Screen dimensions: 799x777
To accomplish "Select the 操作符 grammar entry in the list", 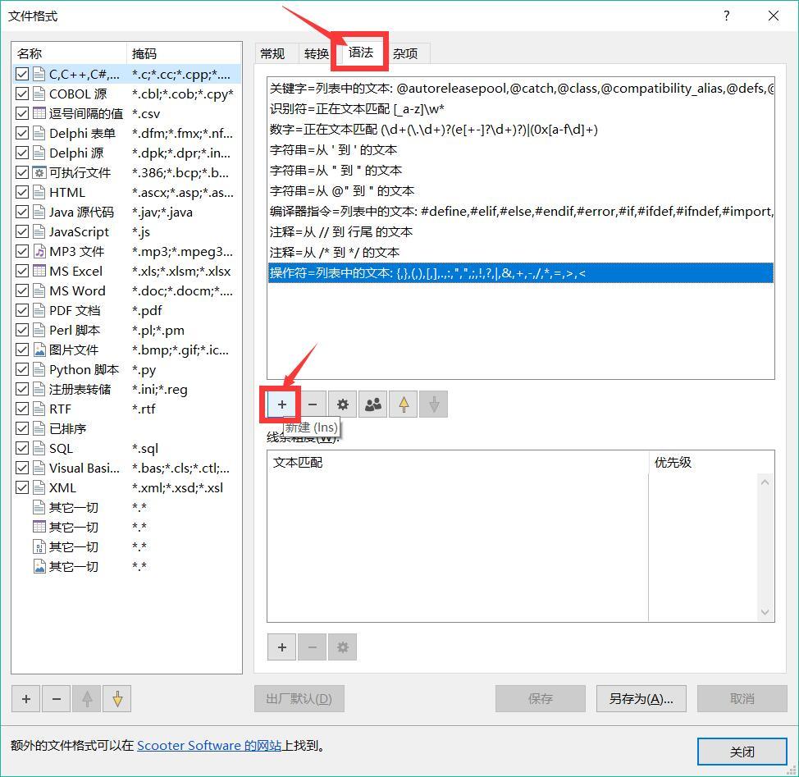I will [410, 272].
